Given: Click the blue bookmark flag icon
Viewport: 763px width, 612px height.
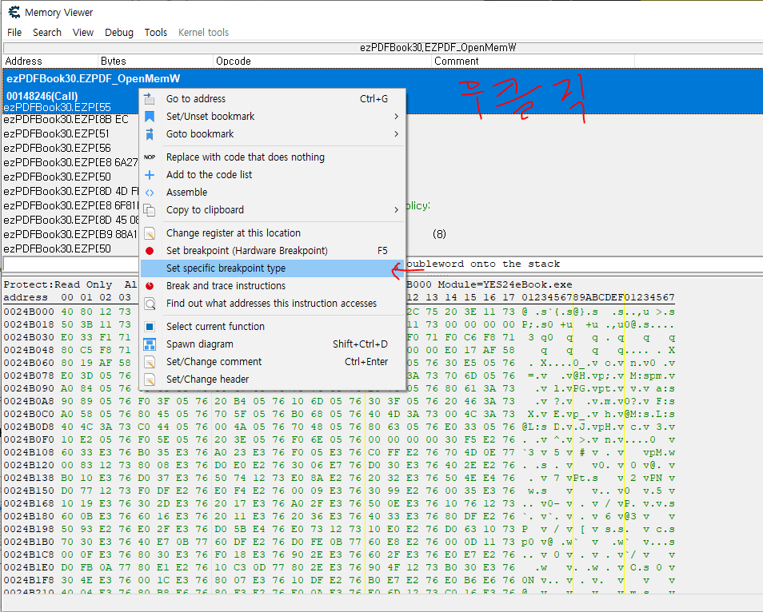Looking at the screenshot, I should [150, 116].
